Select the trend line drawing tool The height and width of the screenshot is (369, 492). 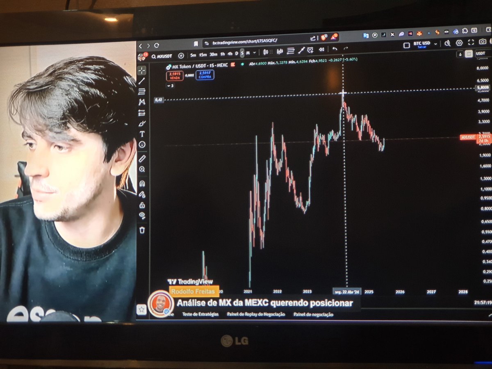142,81
